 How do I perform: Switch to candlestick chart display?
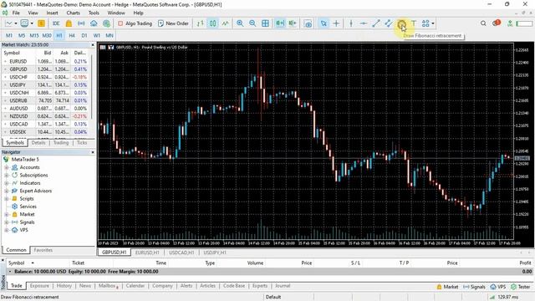tap(212, 23)
